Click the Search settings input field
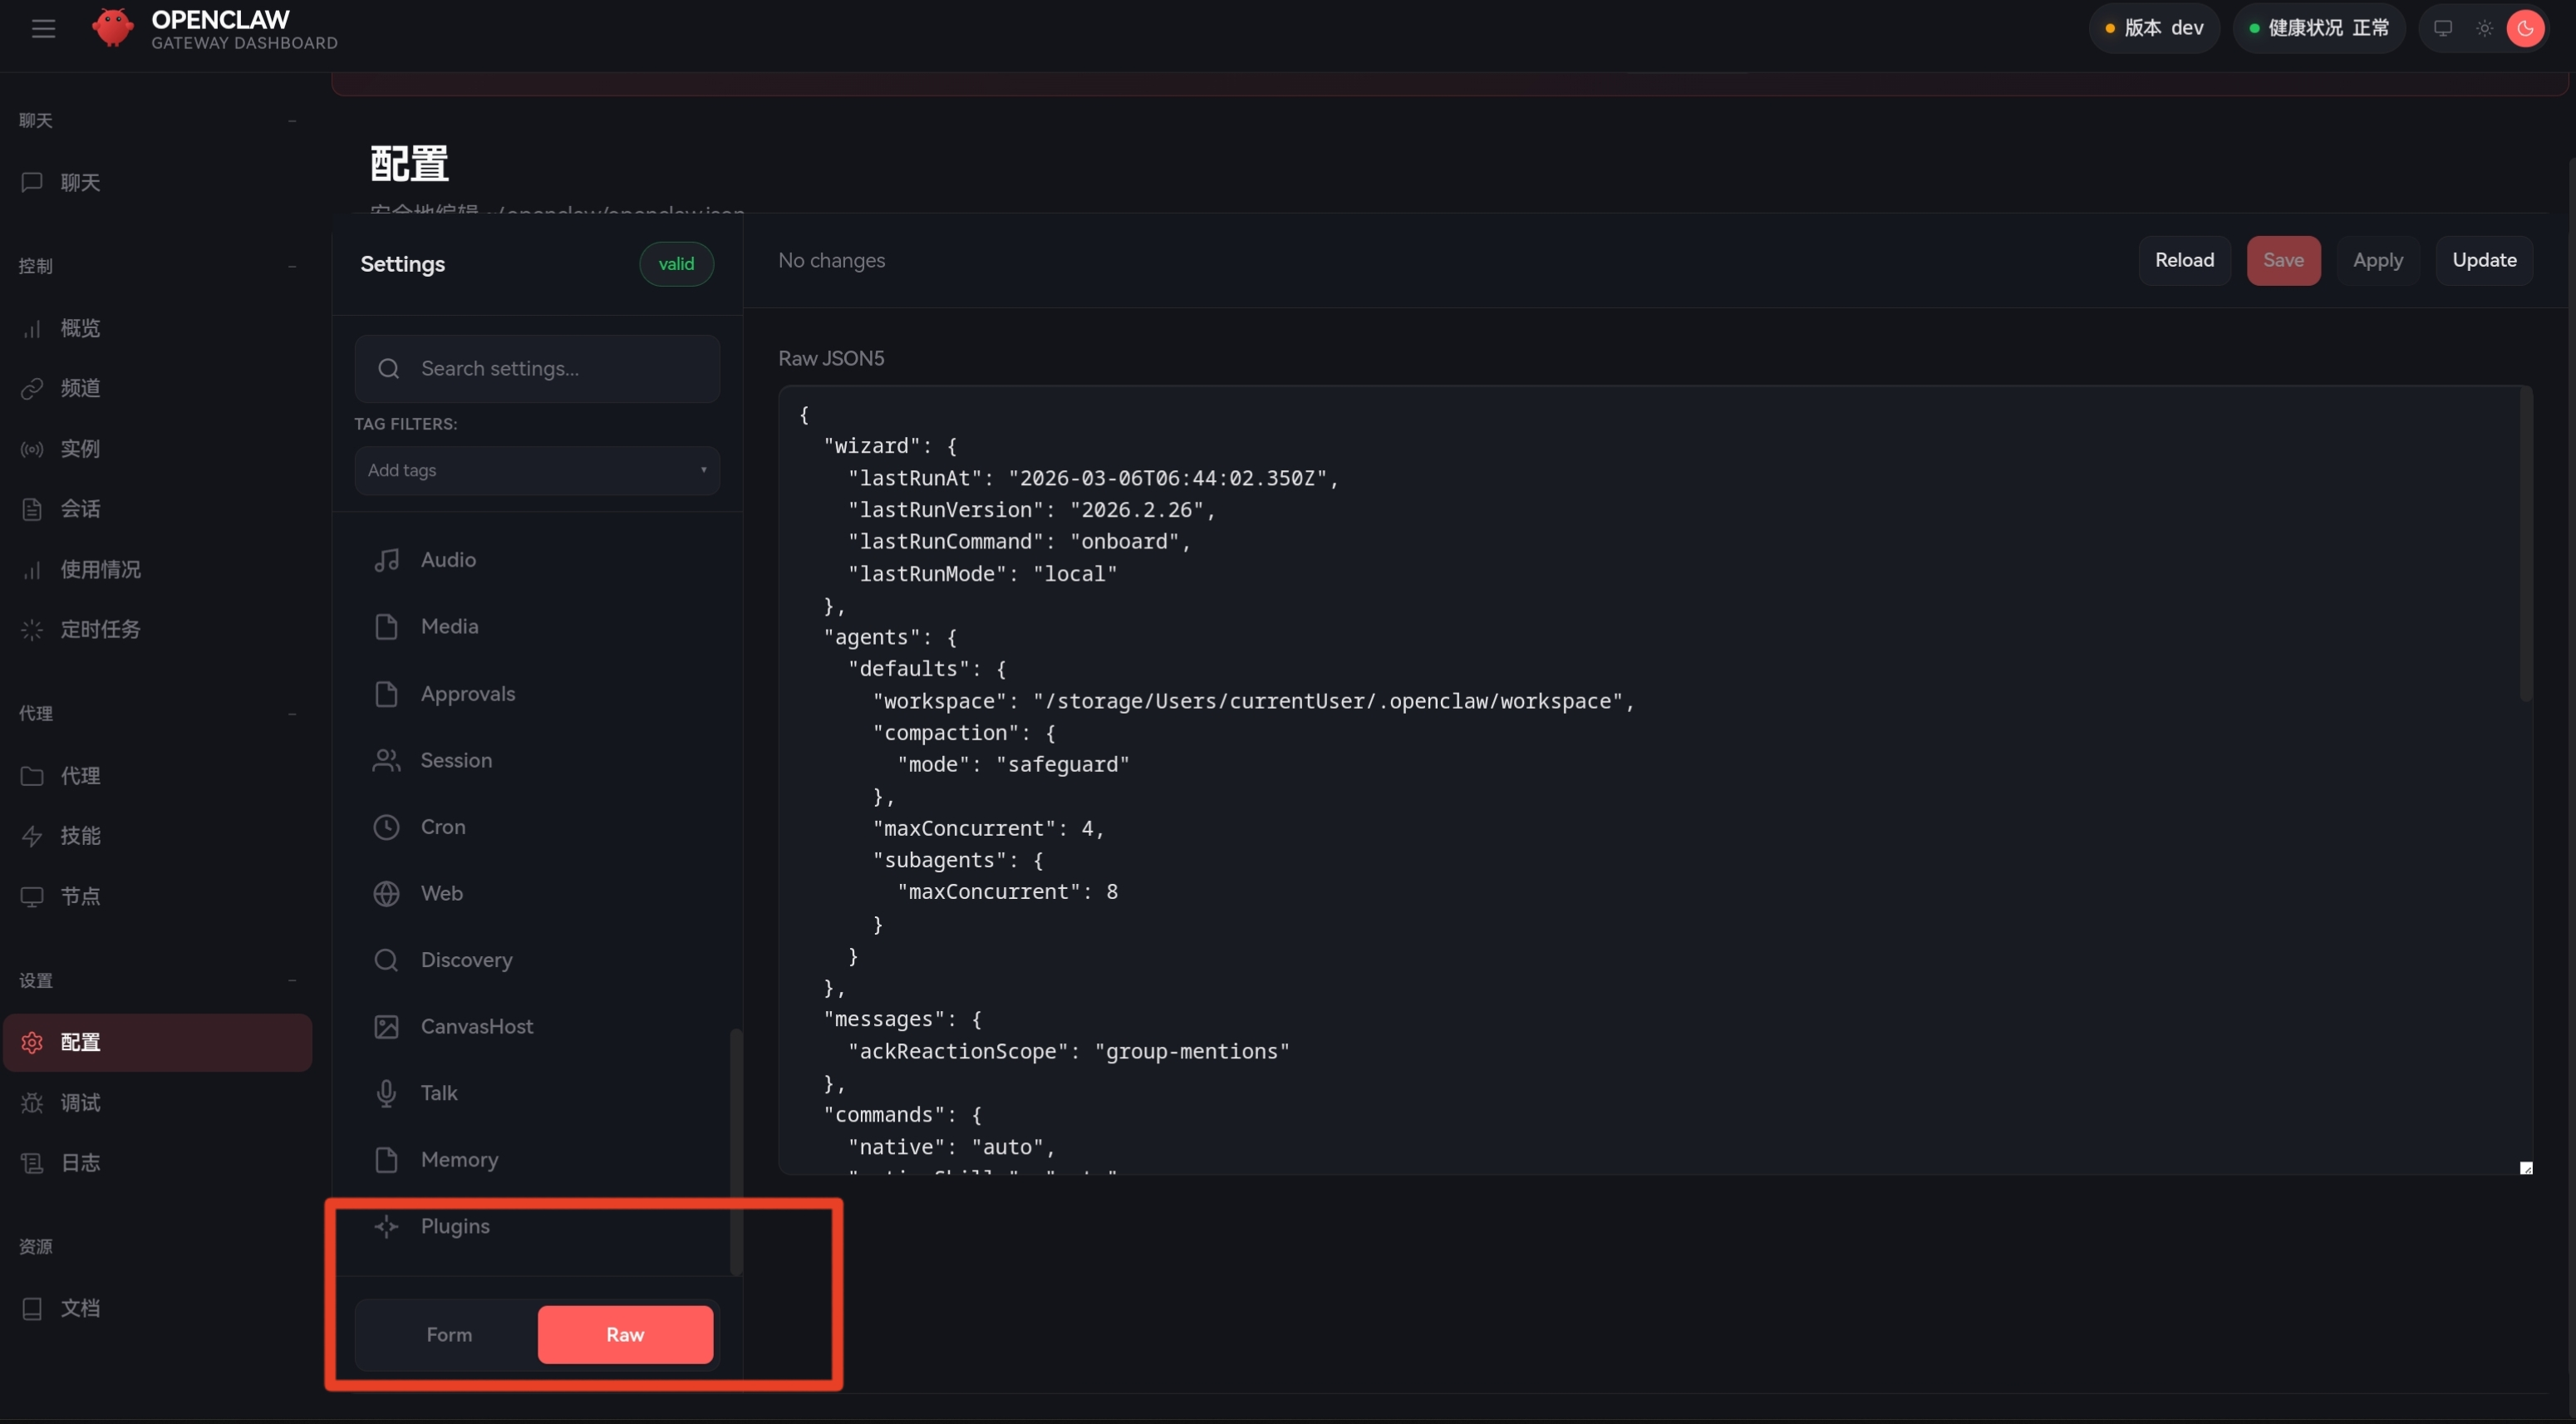This screenshot has height=1424, width=2576. point(550,369)
